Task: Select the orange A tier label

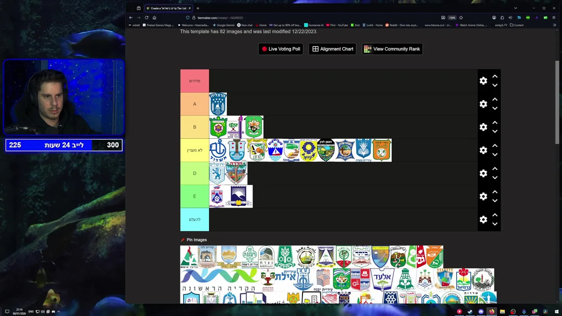Action: (195, 104)
